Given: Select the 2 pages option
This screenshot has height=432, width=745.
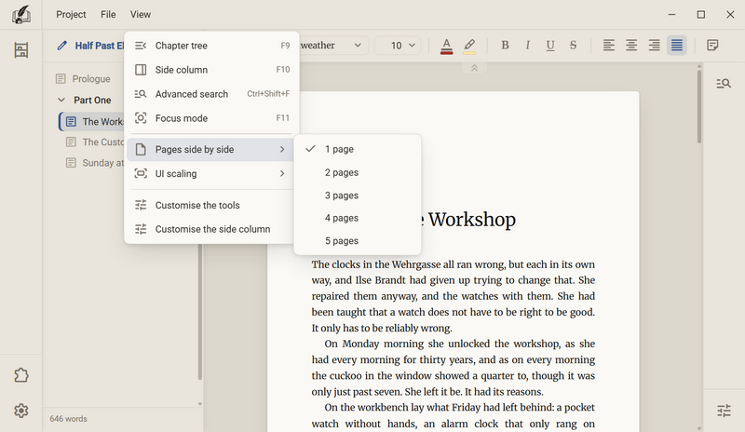Looking at the screenshot, I should [358, 172].
